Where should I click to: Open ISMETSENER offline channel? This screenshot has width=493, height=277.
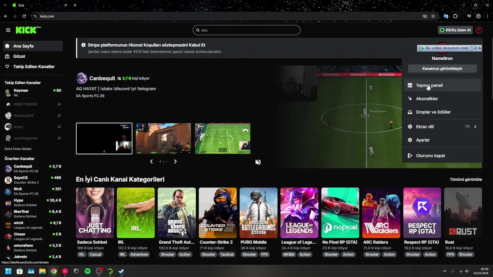(x=33, y=104)
